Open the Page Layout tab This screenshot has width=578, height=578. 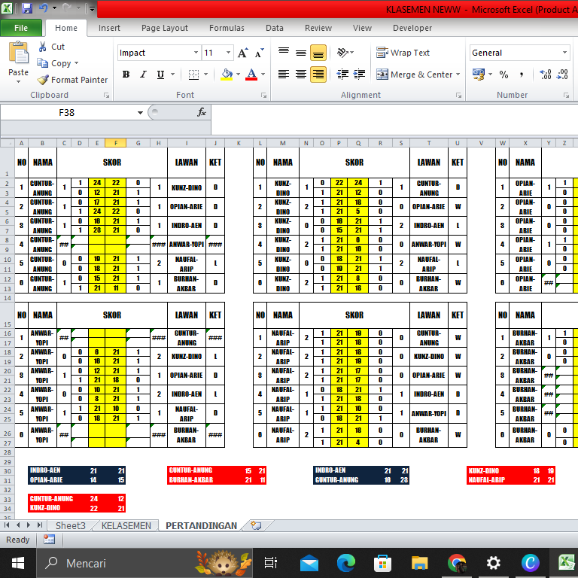164,28
